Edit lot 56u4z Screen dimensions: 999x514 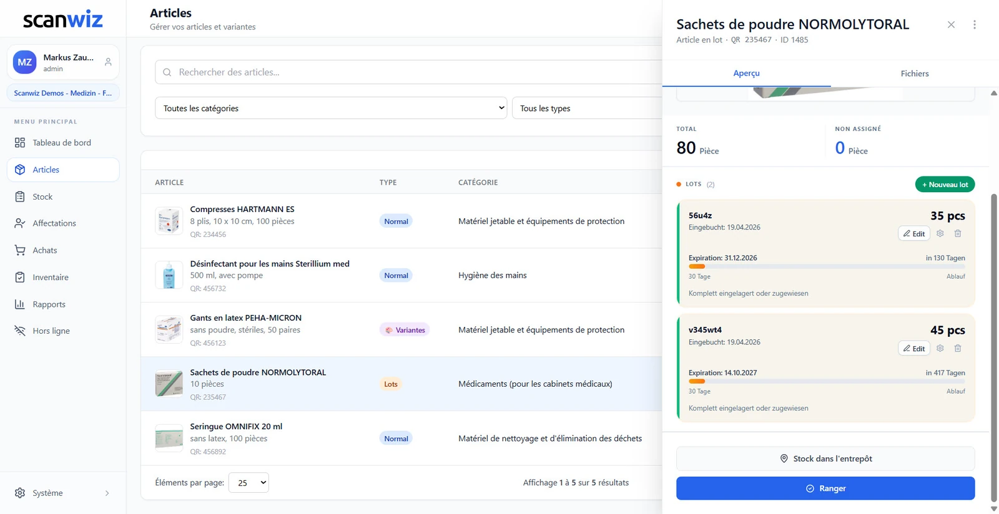click(x=914, y=233)
